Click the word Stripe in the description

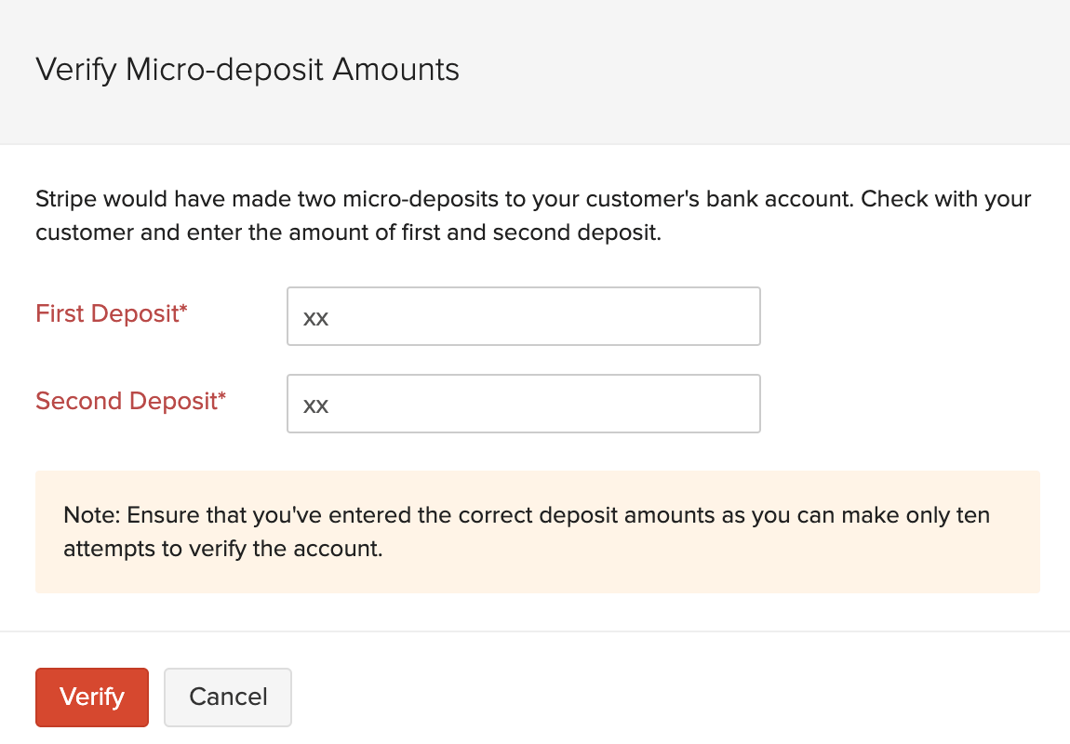(x=64, y=198)
